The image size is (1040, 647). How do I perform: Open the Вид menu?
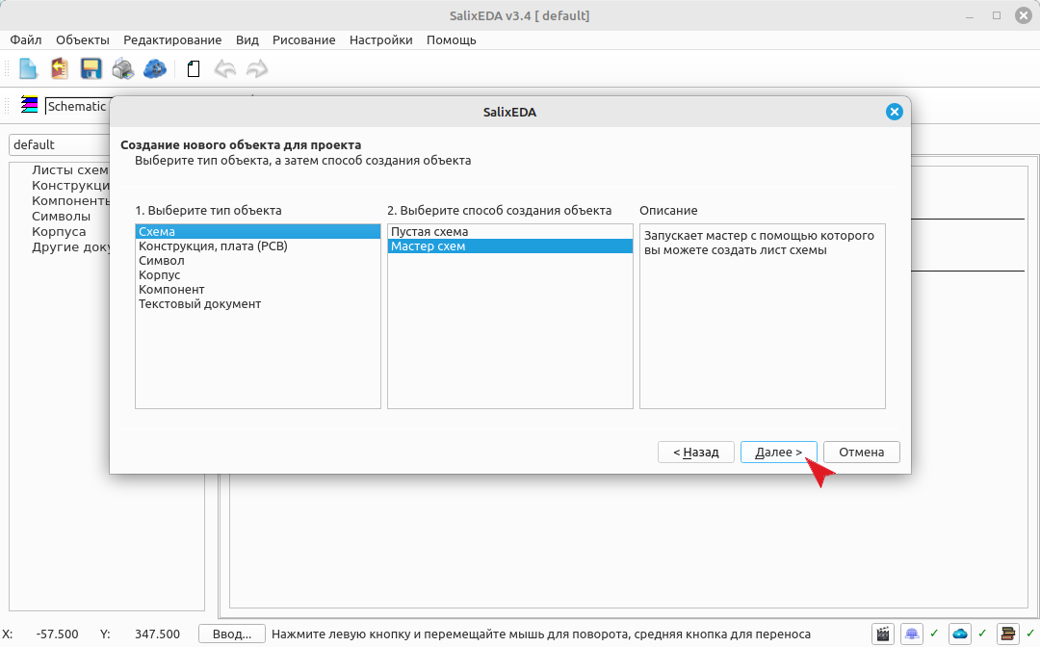pos(247,39)
